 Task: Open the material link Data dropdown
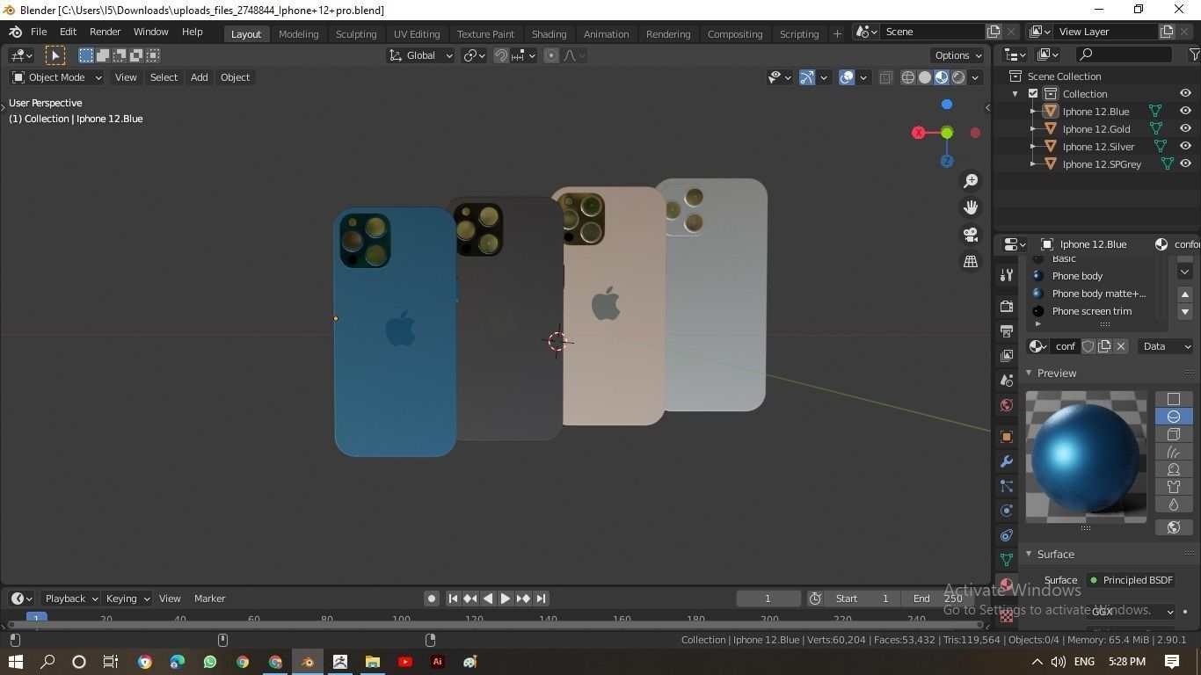click(1166, 346)
